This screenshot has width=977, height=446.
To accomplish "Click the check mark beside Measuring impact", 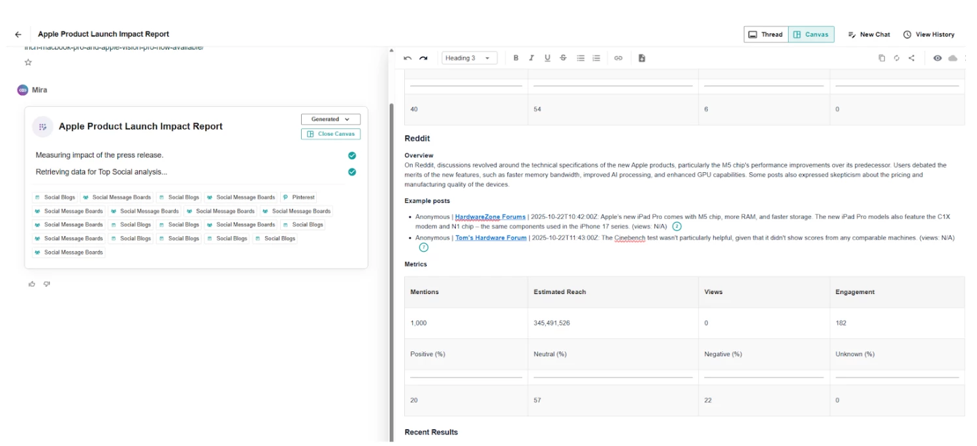I will (352, 155).
